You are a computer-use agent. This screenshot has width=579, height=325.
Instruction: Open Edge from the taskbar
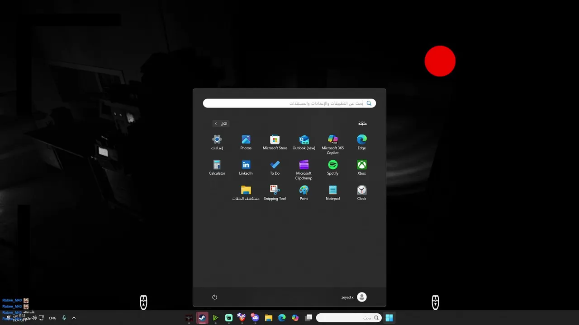tap(282, 318)
